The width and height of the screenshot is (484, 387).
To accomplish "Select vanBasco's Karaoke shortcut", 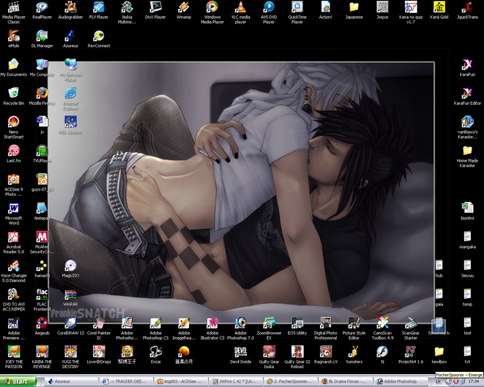I will pyautogui.click(x=467, y=127).
